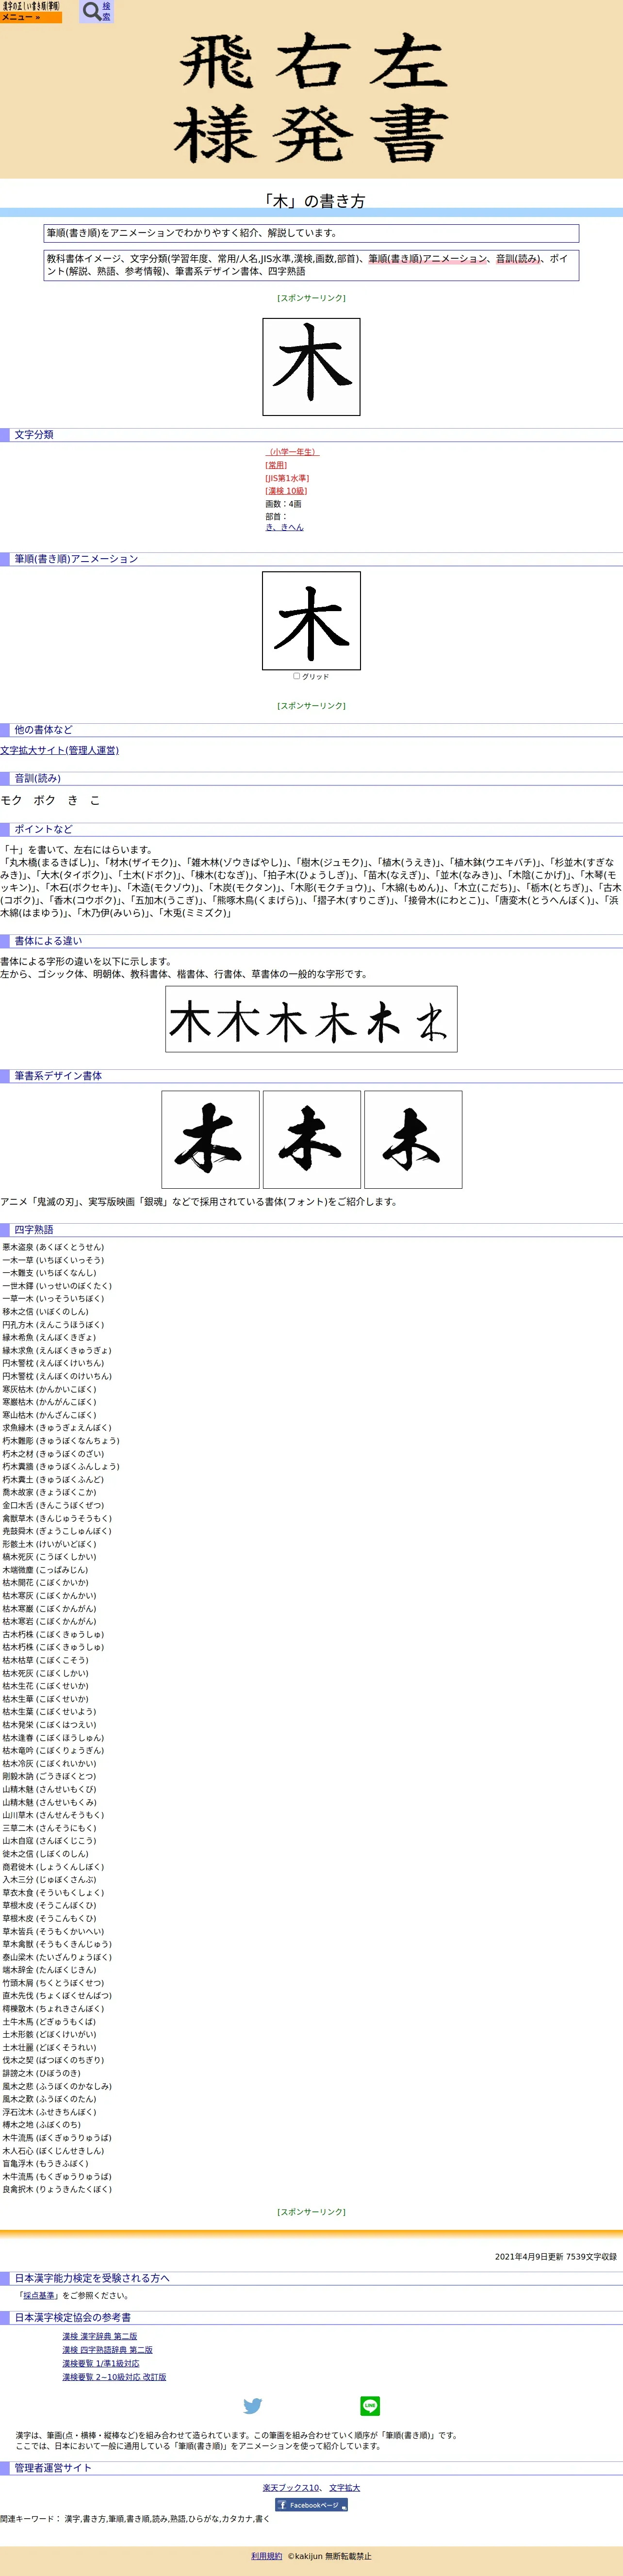
Task: Open 漢検要覧 1/準1級対応 link
Action: click(100, 2364)
